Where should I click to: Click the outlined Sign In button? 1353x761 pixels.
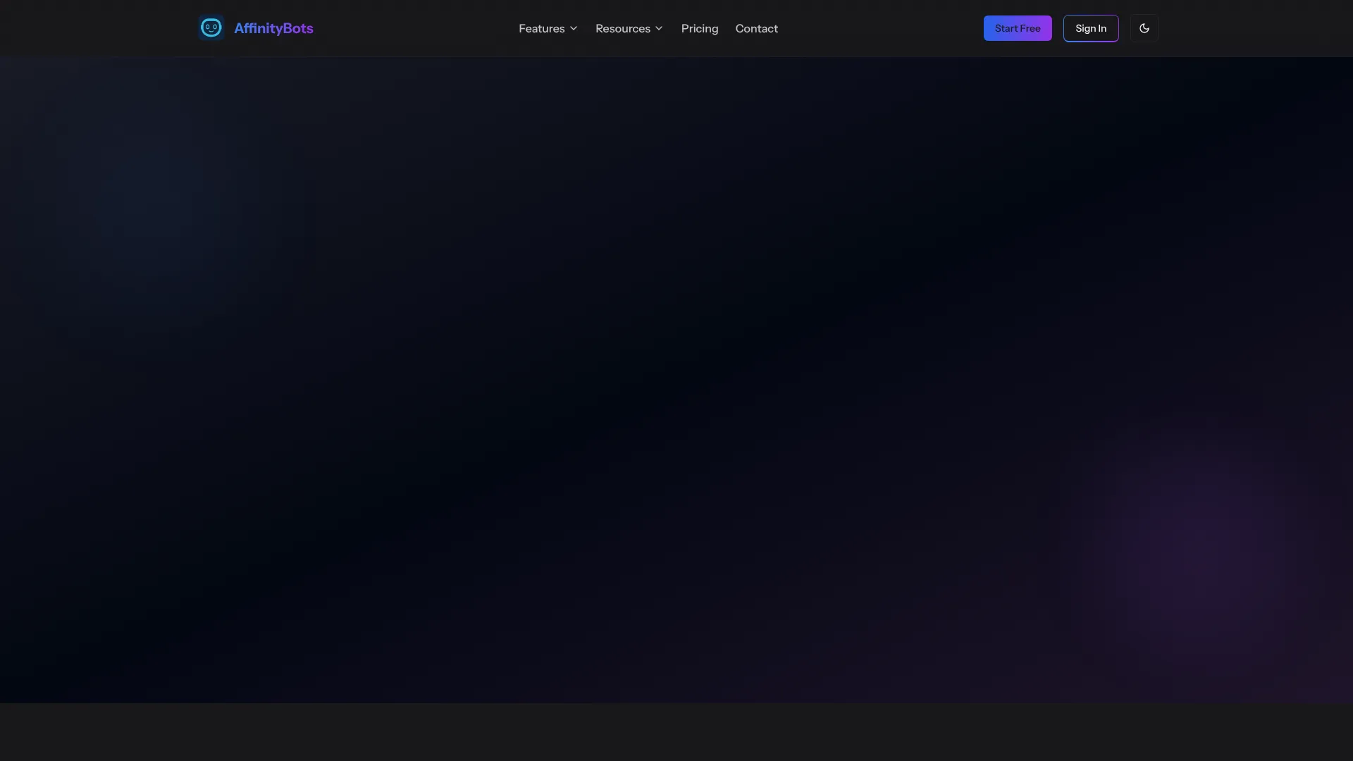coord(1090,28)
